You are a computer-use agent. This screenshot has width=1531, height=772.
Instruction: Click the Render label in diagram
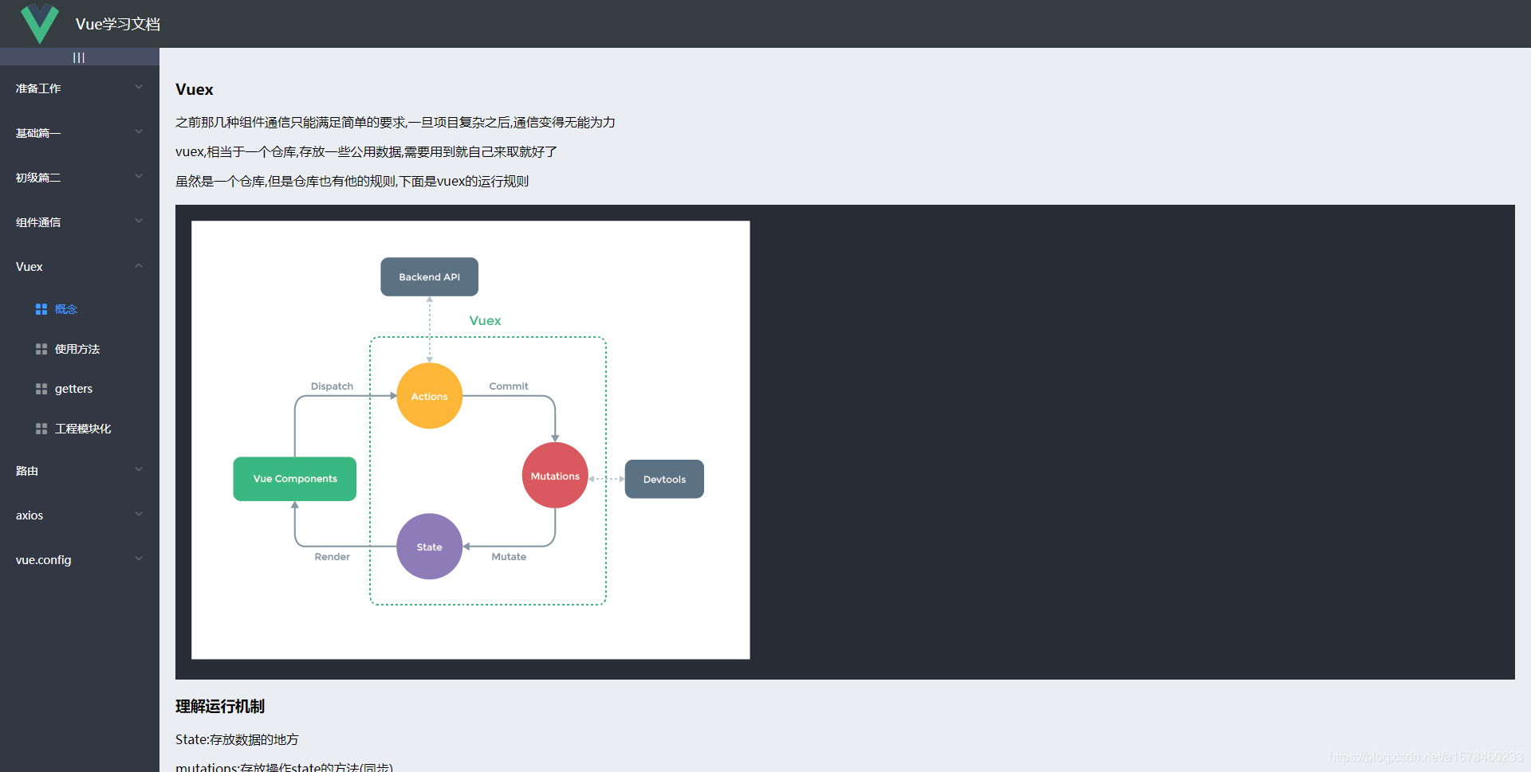pos(332,556)
